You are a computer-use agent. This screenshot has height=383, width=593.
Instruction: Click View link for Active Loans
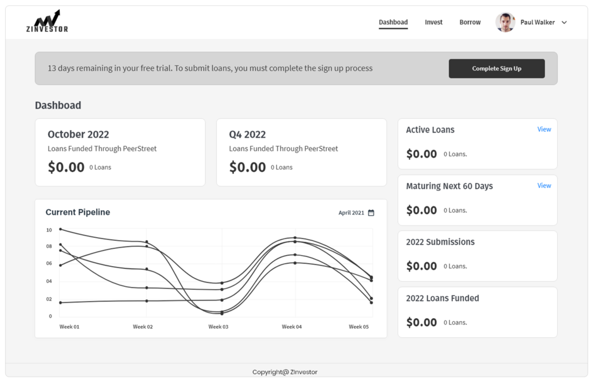click(x=544, y=130)
